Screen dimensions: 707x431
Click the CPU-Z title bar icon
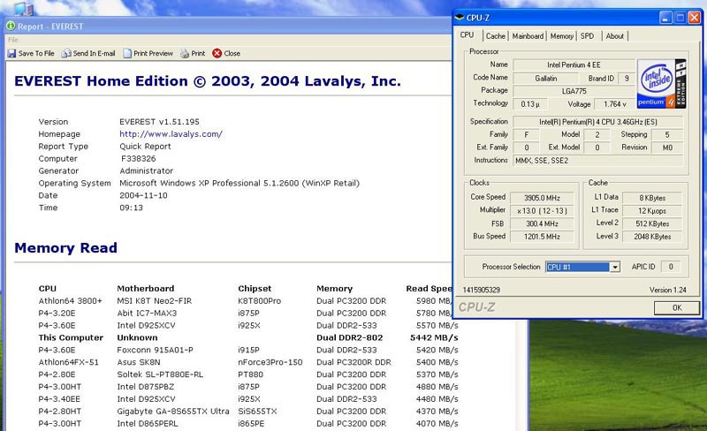pyautogui.click(x=460, y=18)
